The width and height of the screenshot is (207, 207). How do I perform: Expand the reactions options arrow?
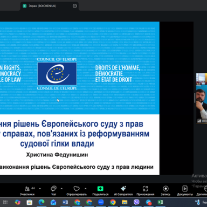[x=86, y=189]
